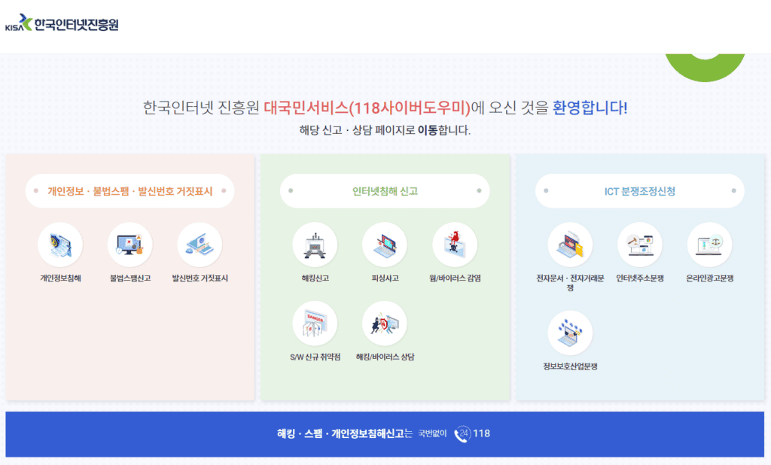Click the 대국민서비스(118사이버도우미) heading text
Screen dimensions: 771x465
coord(367,108)
